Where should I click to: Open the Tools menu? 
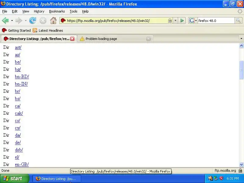pos(74,11)
